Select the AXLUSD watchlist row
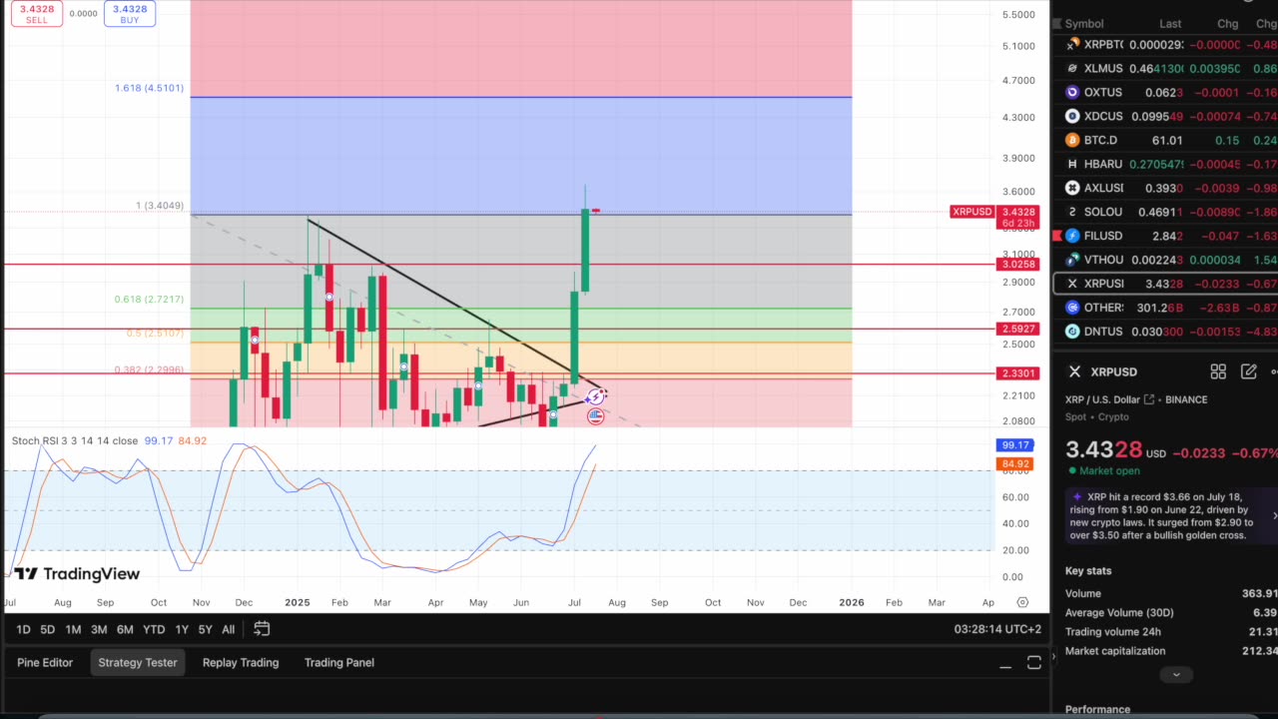 pyautogui.click(x=1165, y=188)
